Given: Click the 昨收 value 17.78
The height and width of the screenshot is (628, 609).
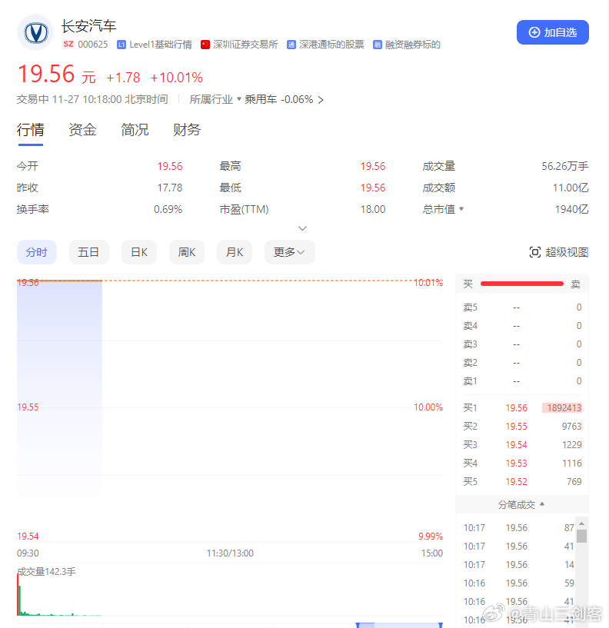Looking at the screenshot, I should click(x=170, y=188).
